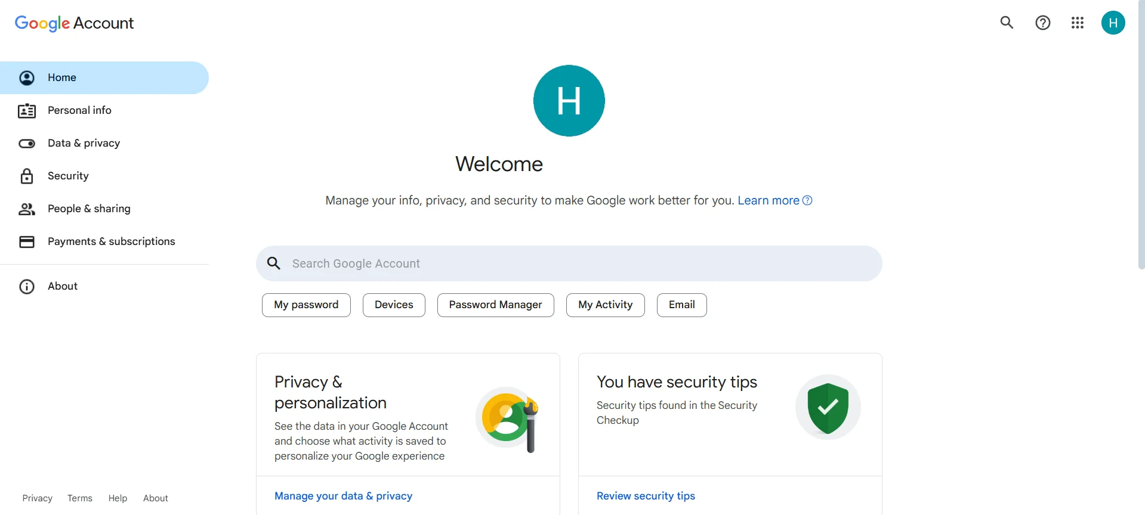1145x515 pixels.
Task: Click the Learn more help circle icon
Action: pos(807,200)
